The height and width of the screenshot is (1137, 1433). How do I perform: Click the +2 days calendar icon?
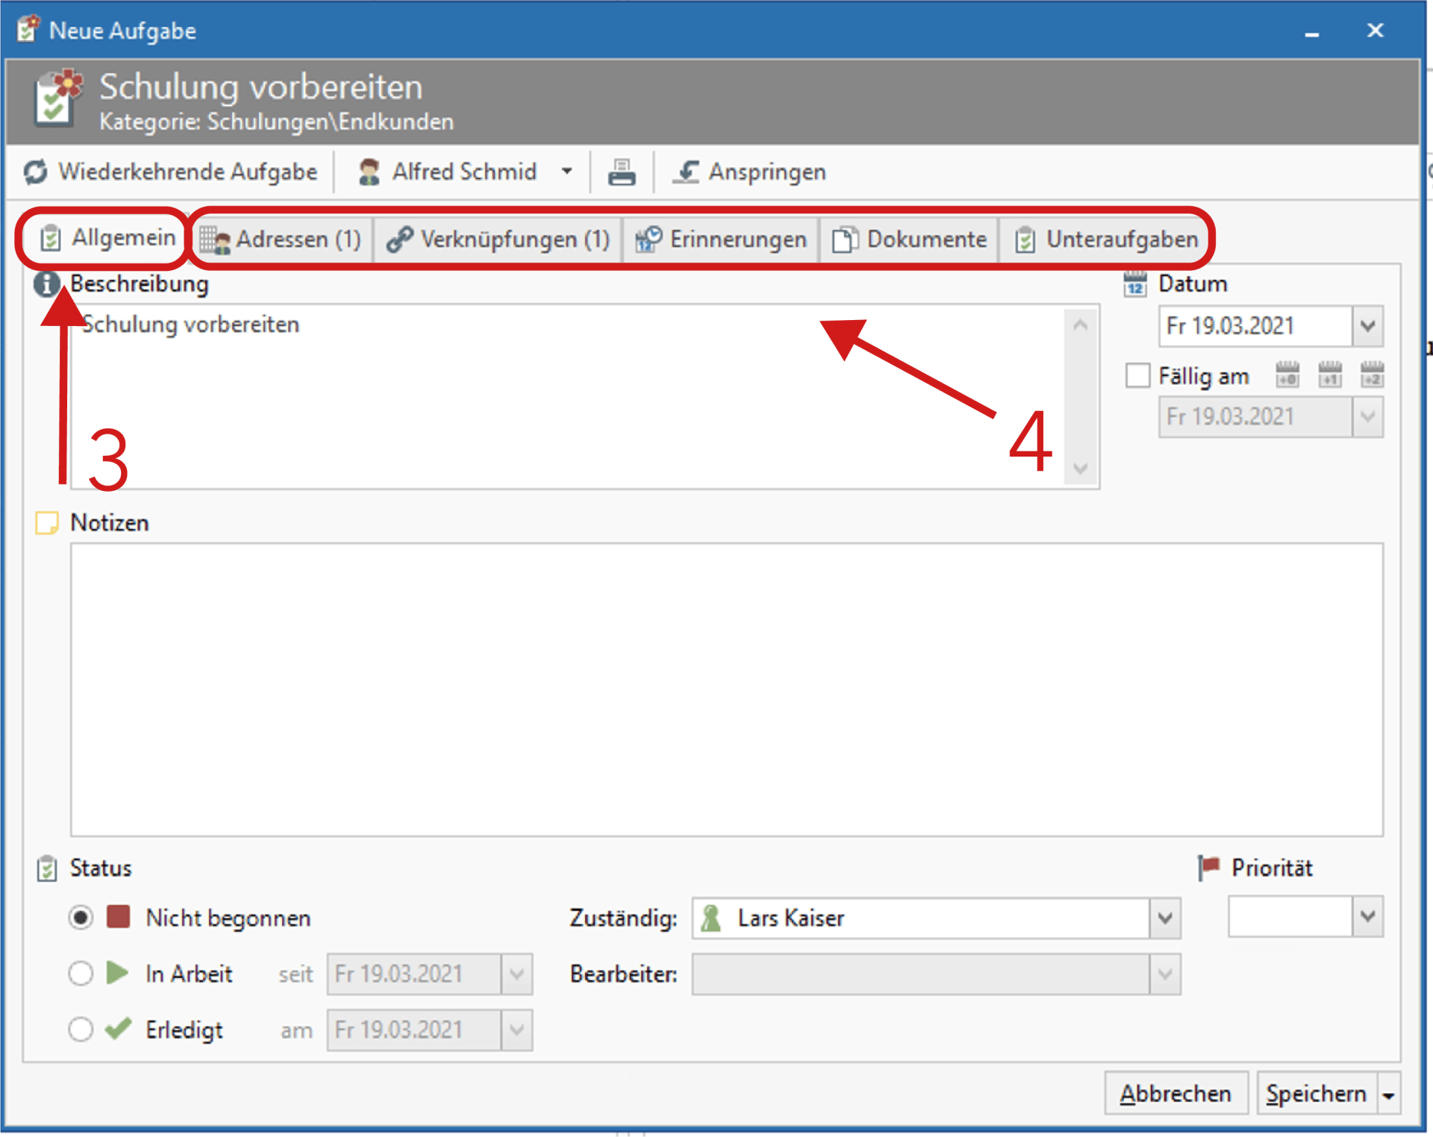click(1372, 375)
